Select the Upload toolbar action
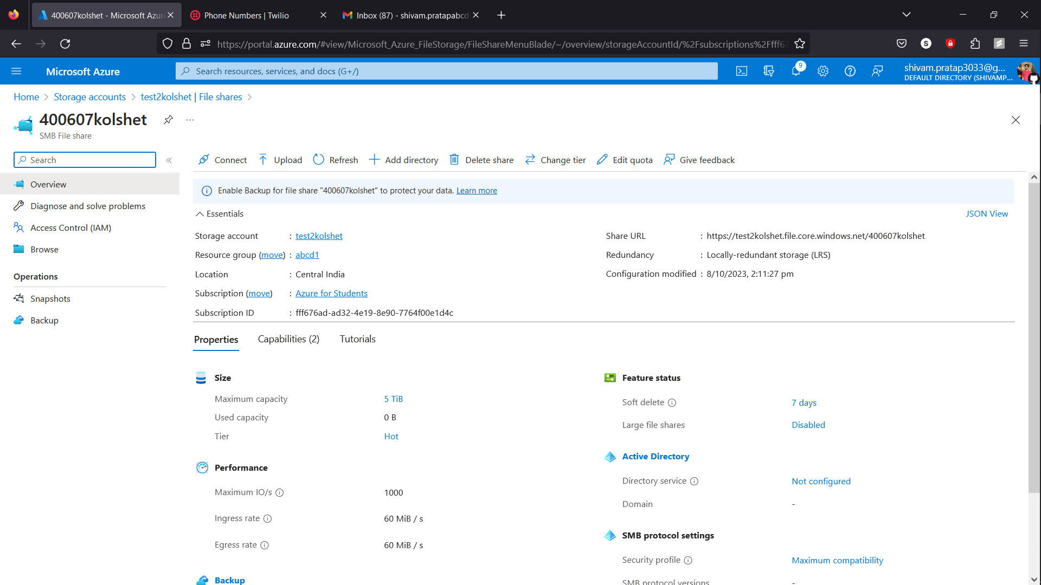The height and width of the screenshot is (585, 1041). pos(280,160)
